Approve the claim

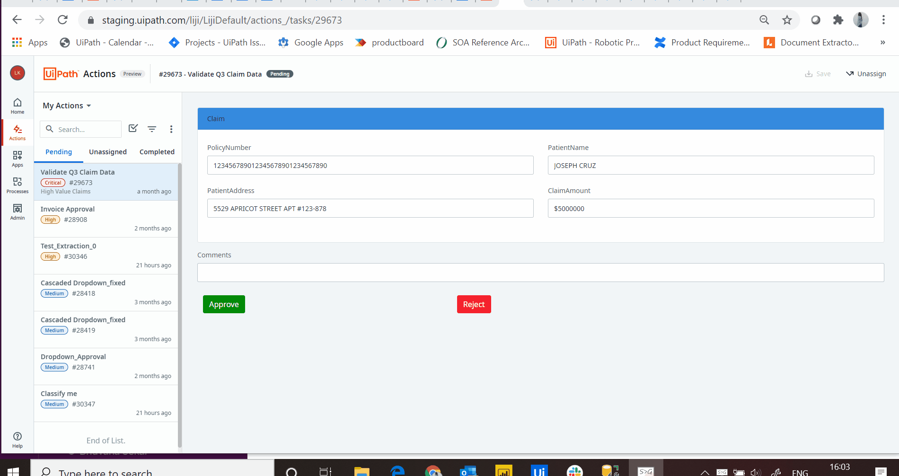coord(224,304)
